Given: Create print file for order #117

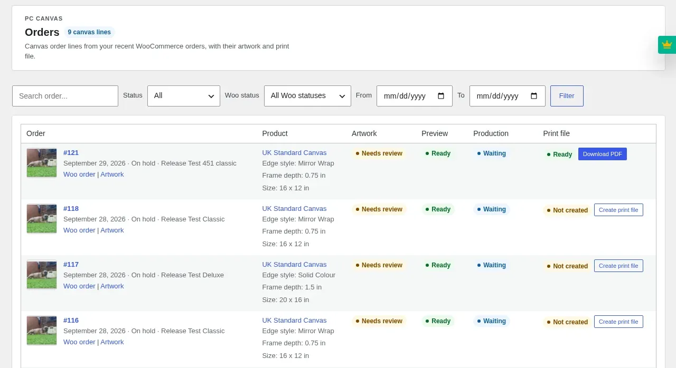Looking at the screenshot, I should (618, 266).
